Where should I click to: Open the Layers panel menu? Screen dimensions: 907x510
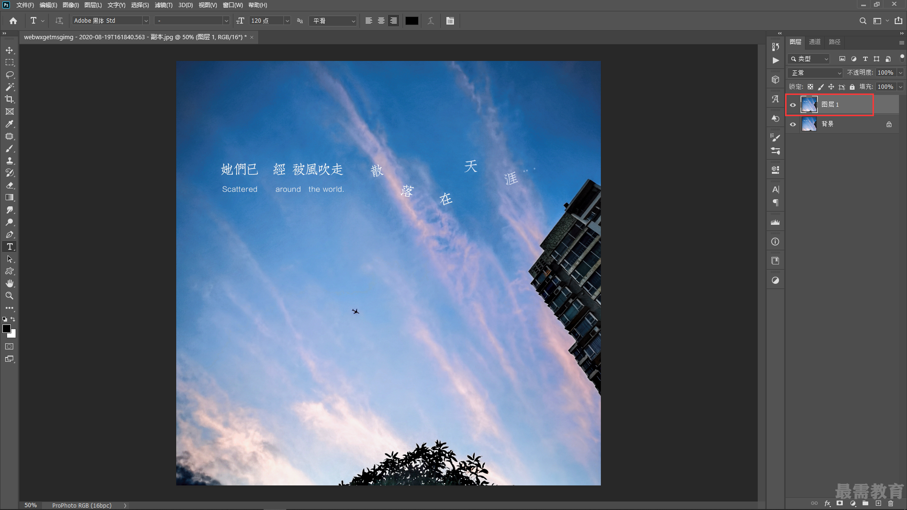point(901,42)
